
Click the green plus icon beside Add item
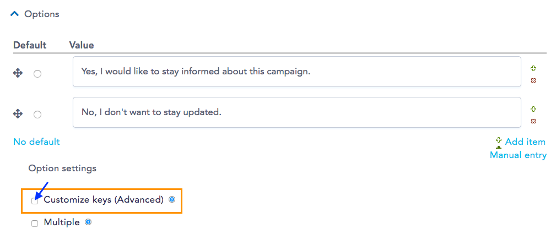click(499, 140)
